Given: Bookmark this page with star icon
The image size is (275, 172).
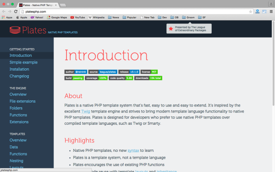Looking at the screenshot, I should pyautogui.click(x=250, y=11).
